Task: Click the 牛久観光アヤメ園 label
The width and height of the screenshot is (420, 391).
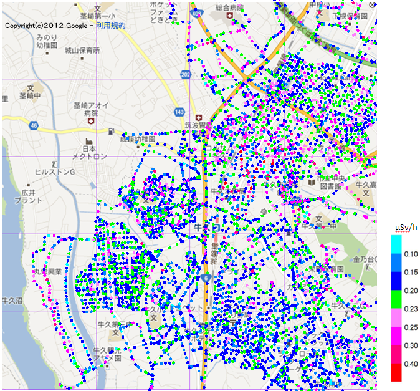Action: tap(107, 354)
